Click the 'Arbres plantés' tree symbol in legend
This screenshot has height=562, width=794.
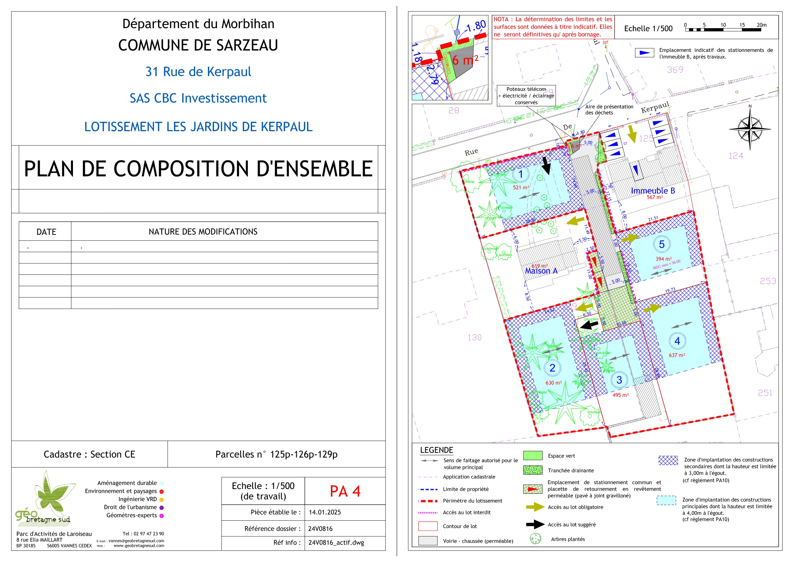pos(535,539)
